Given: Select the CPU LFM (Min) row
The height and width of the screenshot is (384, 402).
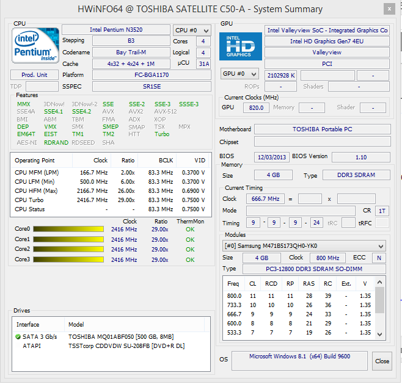Looking at the screenshot, I should click(x=111, y=182).
